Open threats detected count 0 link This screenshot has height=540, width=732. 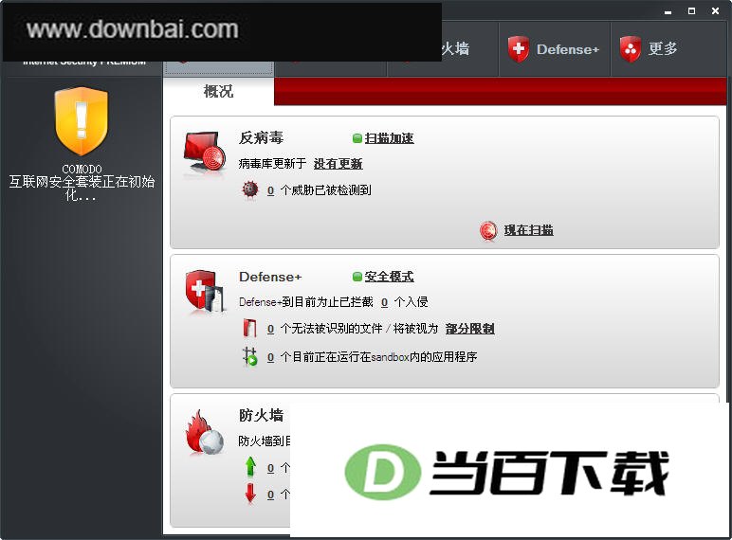point(270,190)
